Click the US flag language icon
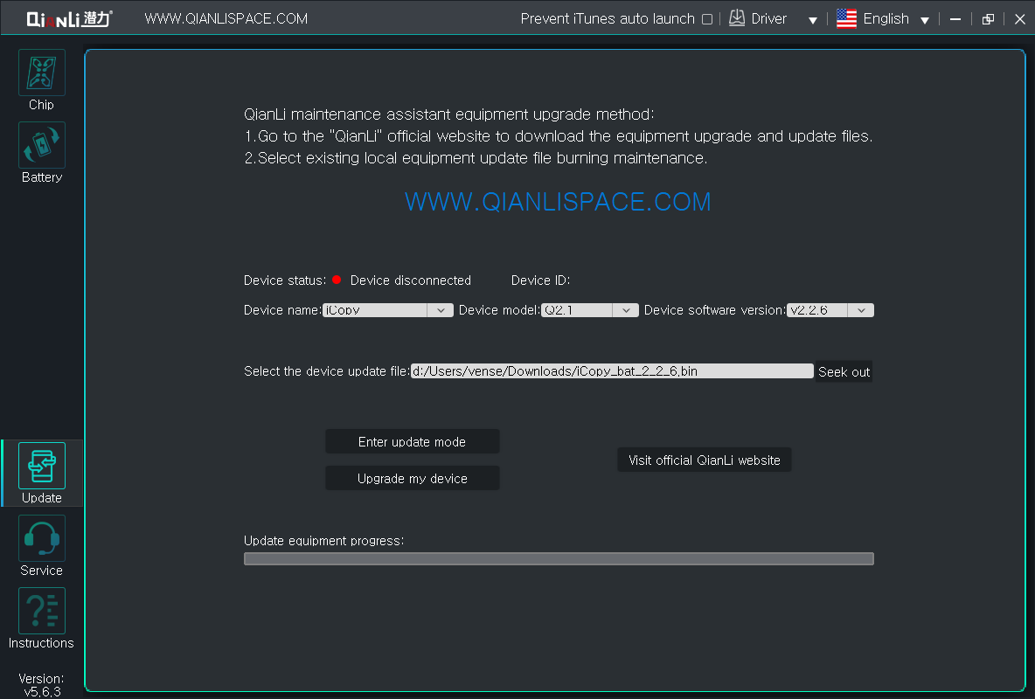This screenshot has height=699, width=1035. coord(846,18)
